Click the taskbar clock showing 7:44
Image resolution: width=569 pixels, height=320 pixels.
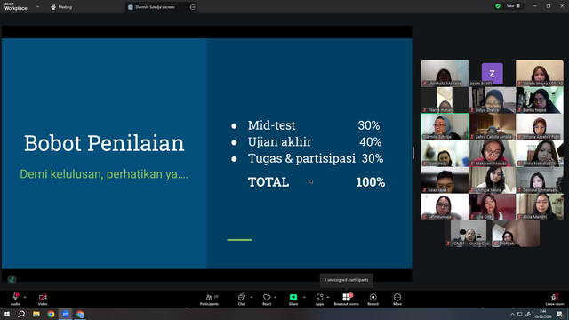tap(542, 314)
